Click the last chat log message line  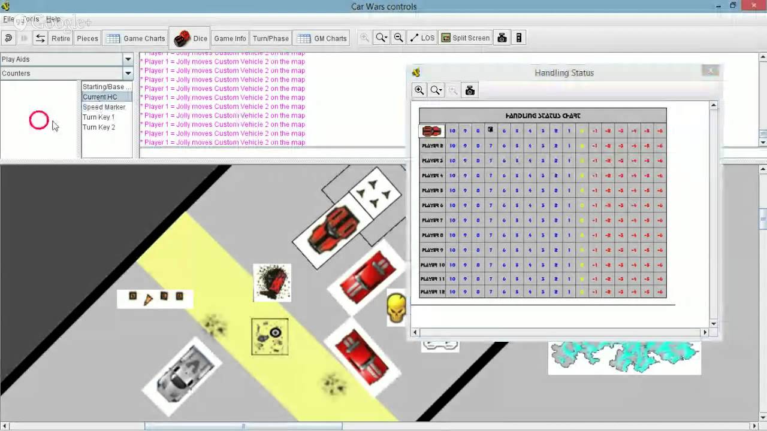[x=223, y=142]
